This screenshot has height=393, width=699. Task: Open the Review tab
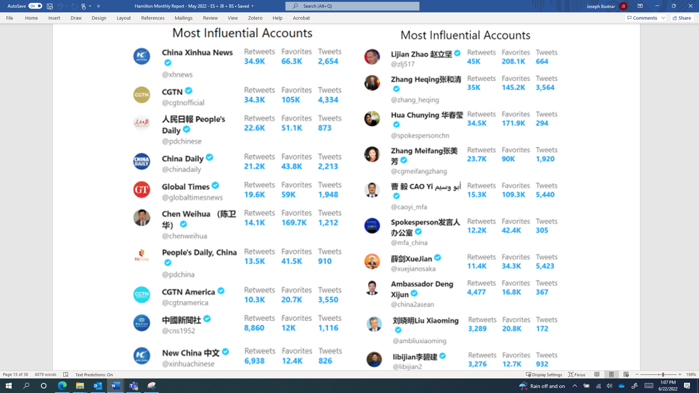pyautogui.click(x=210, y=18)
